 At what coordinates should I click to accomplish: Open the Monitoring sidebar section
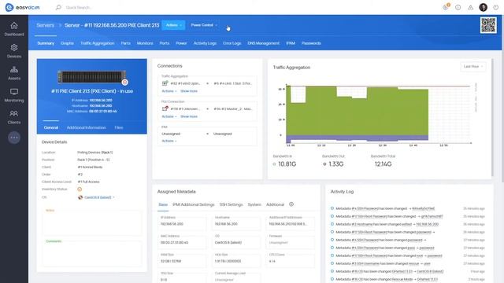(x=14, y=95)
